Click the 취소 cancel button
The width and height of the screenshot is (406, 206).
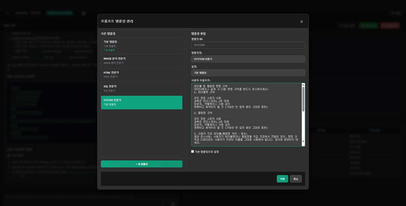(296, 179)
